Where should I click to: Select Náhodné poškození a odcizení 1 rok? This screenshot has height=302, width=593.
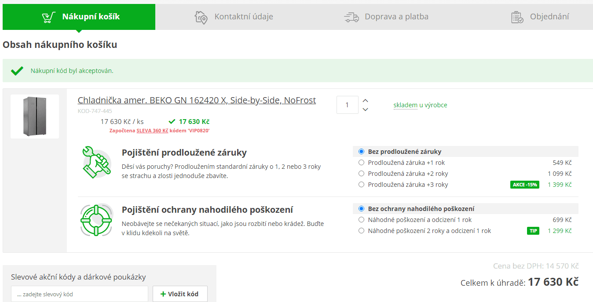(362, 220)
